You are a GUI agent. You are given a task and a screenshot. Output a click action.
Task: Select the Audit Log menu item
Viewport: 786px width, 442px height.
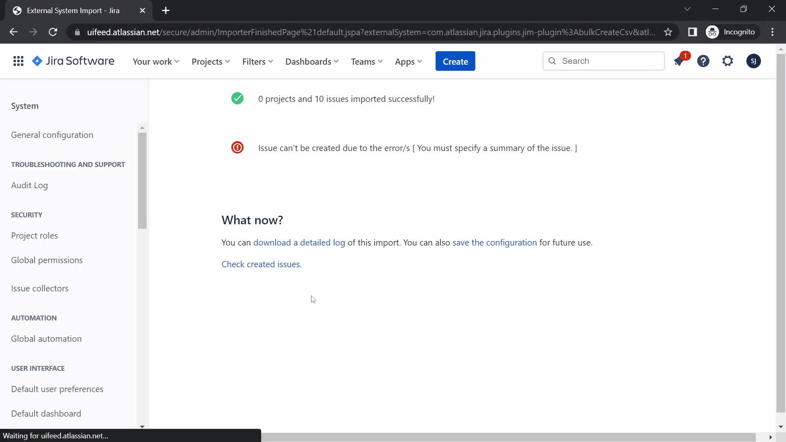[x=29, y=185]
